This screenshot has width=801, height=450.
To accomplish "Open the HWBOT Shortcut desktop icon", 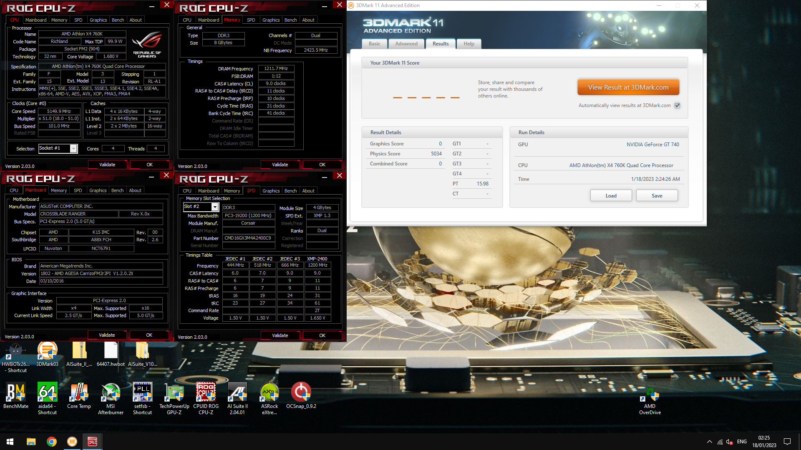I will (x=15, y=357).
